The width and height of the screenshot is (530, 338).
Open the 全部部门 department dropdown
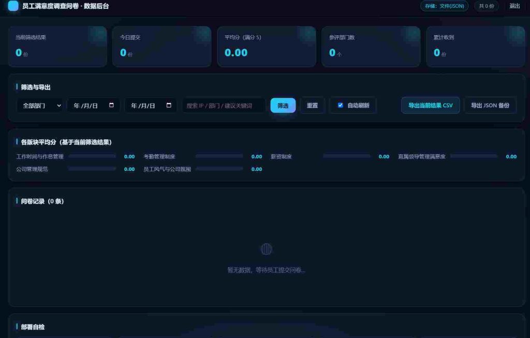click(x=40, y=106)
